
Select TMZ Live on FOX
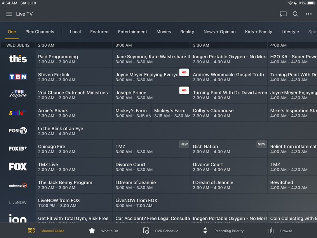click(74, 167)
